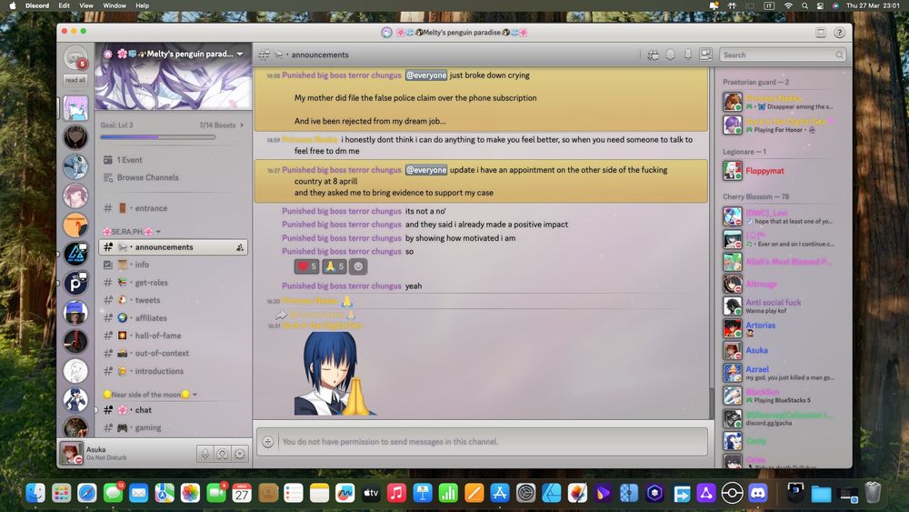This screenshot has height=512, width=909.
Task: Click the Discord icon in the Dock
Action: (x=758, y=493)
